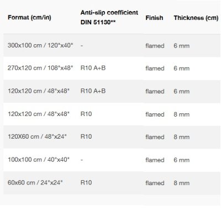Screen dimensions: 221x221
Task: Click the 8 mm thickness in the 120X60 row
Action: (x=182, y=137)
